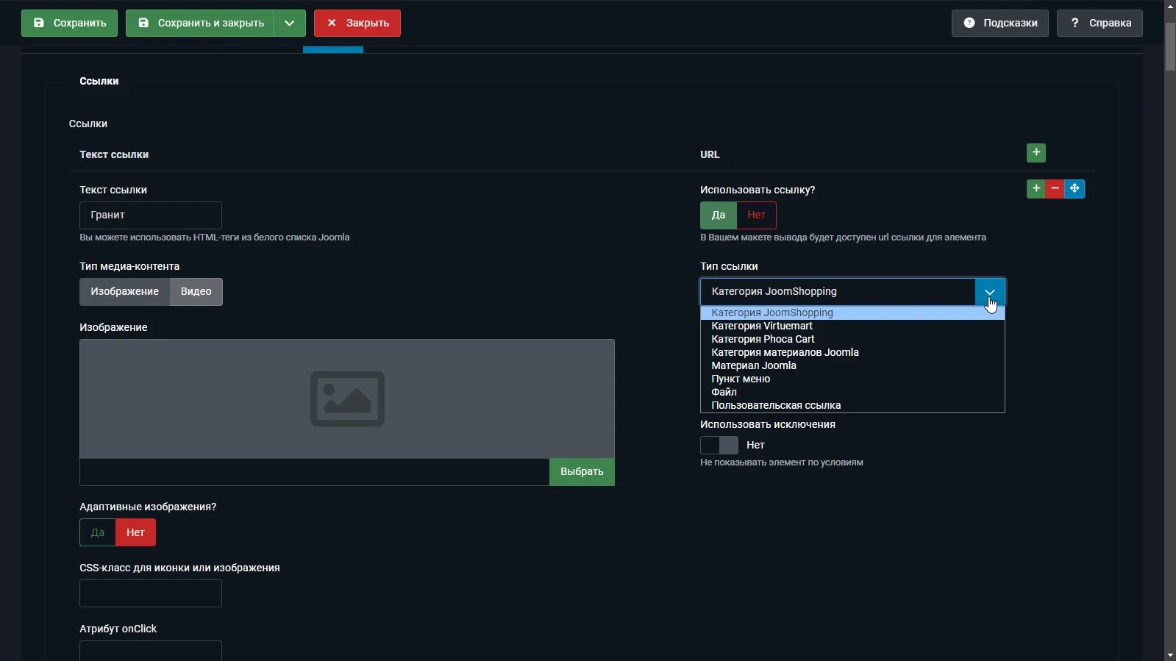The height and width of the screenshot is (661, 1176).
Task: Set Использовать ссылку to Нет
Action: (x=756, y=215)
